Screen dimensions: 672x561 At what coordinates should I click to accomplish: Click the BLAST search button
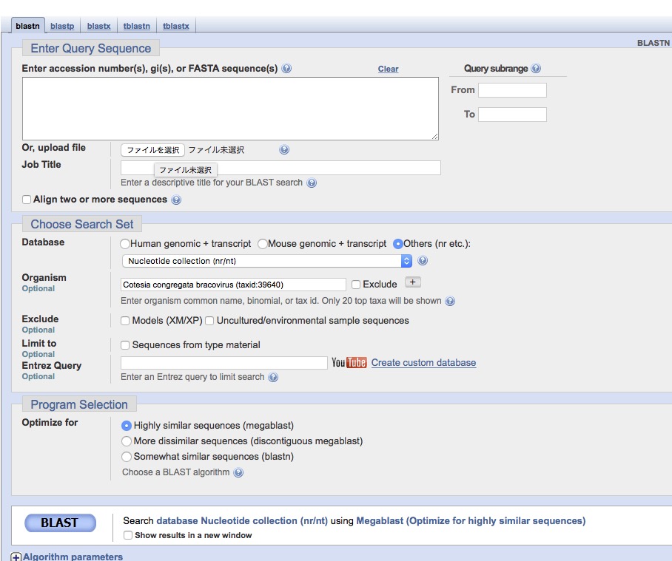pos(60,523)
